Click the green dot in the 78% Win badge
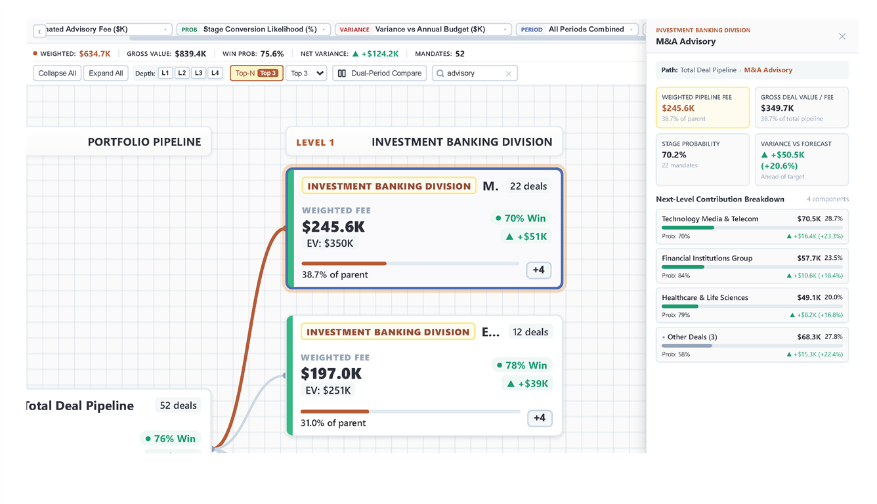This screenshot has width=877, height=504. 500,365
